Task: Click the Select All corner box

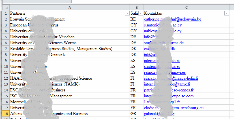Action: [x=5, y=7]
